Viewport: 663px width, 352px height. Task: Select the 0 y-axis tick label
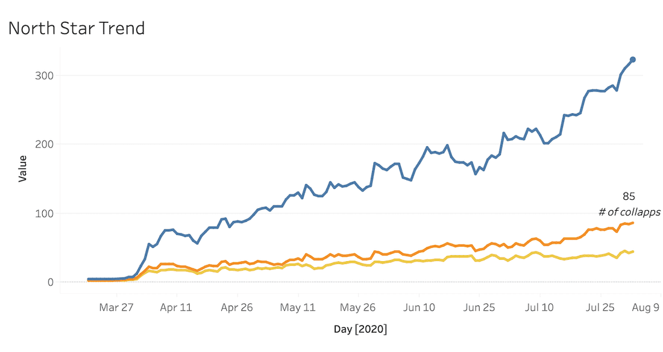[x=51, y=282]
